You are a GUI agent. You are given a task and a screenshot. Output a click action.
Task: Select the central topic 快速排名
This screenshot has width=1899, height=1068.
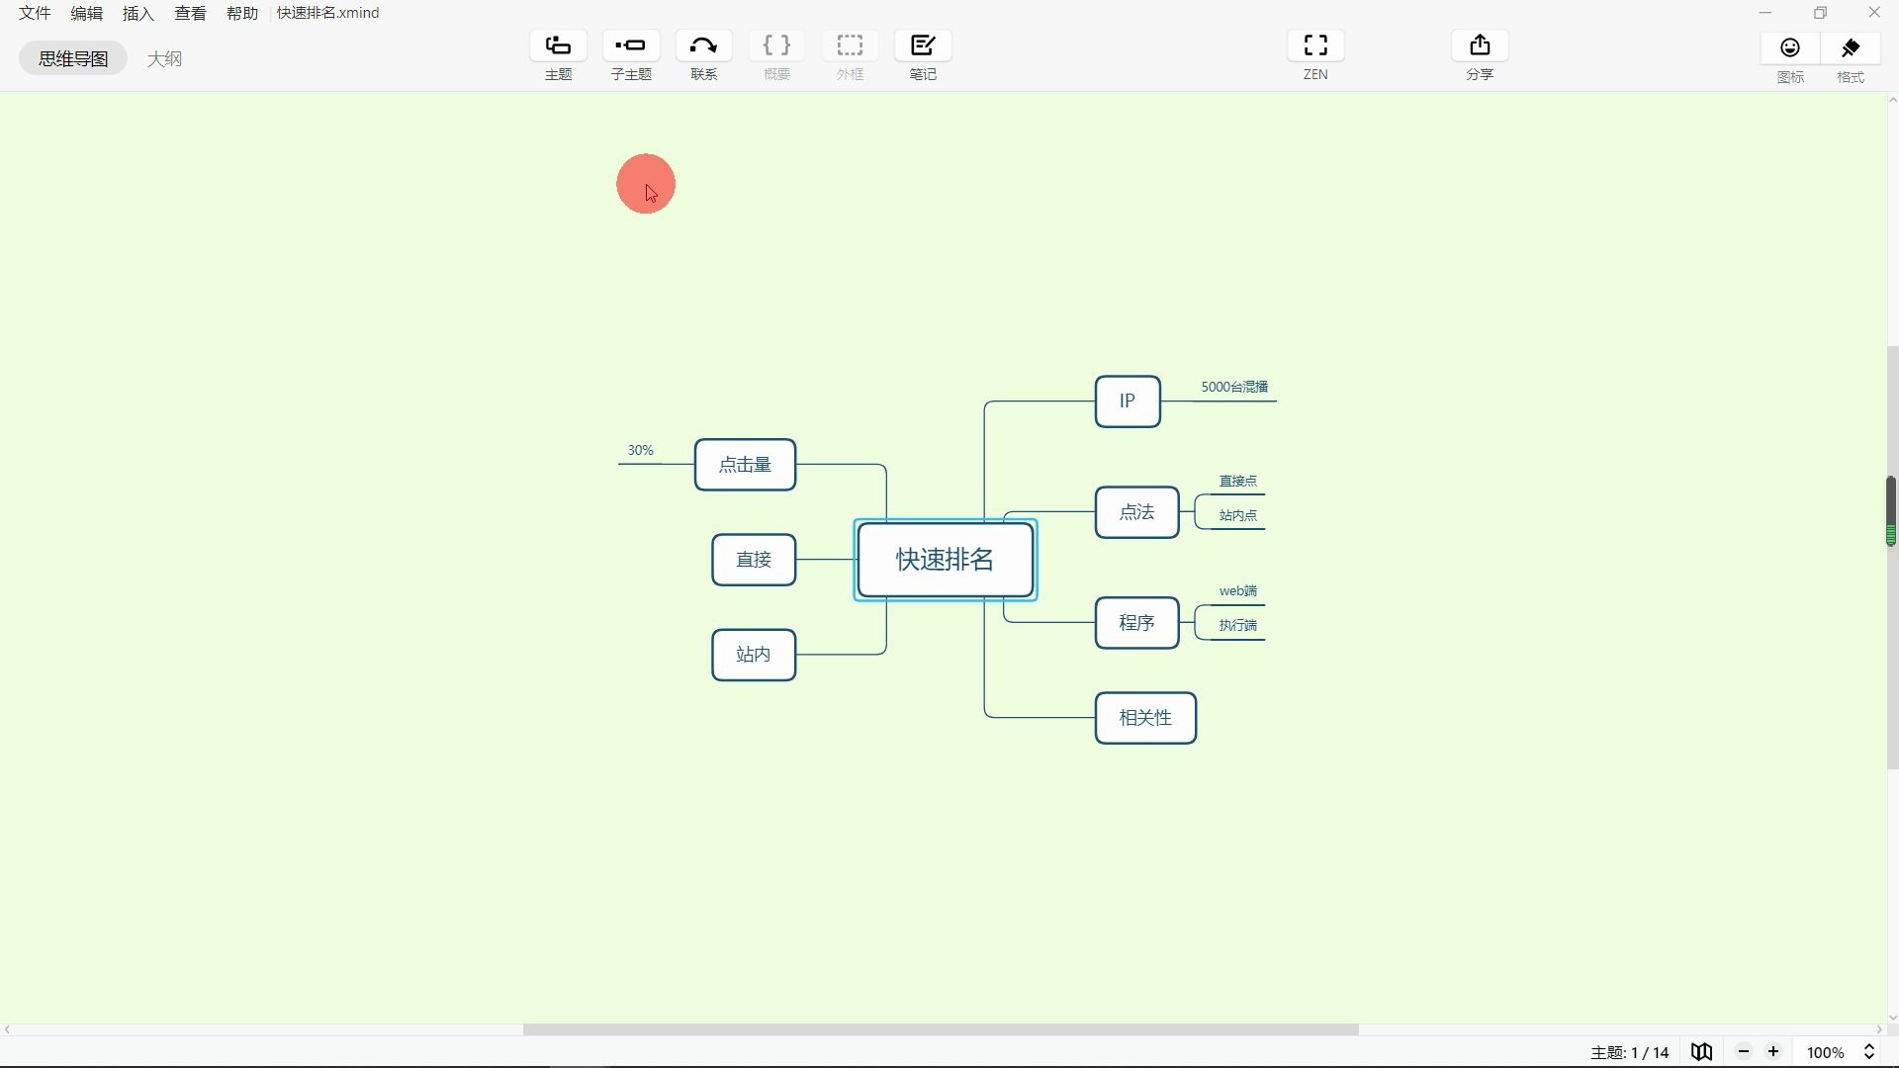[946, 560]
